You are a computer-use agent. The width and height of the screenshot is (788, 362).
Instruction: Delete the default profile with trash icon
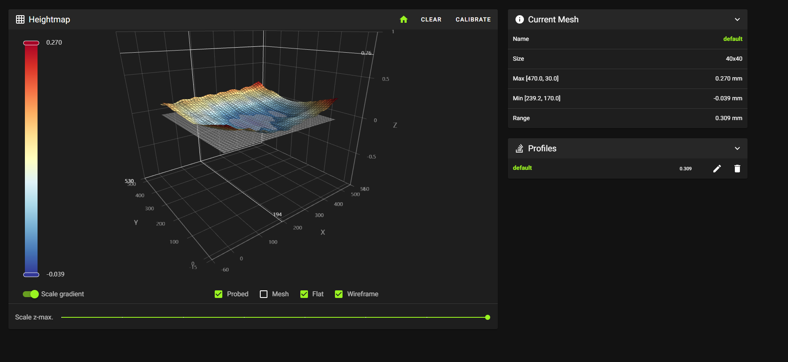737,169
